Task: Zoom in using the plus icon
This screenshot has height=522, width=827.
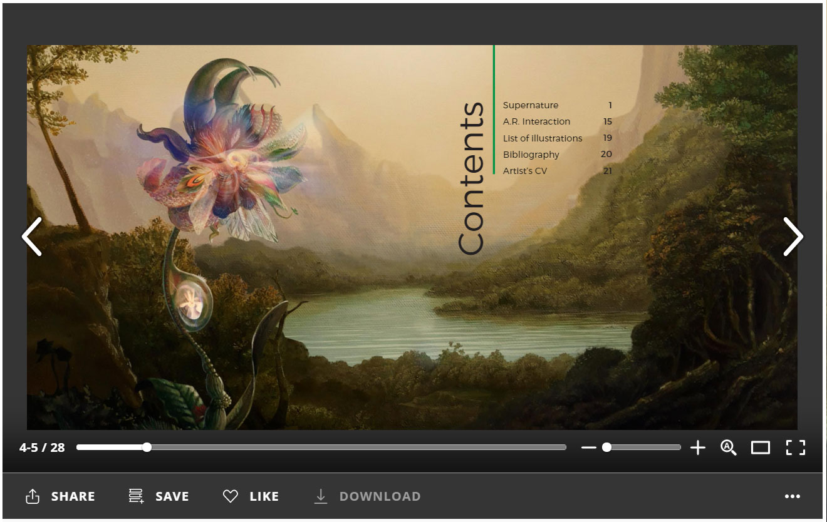Action: click(697, 447)
